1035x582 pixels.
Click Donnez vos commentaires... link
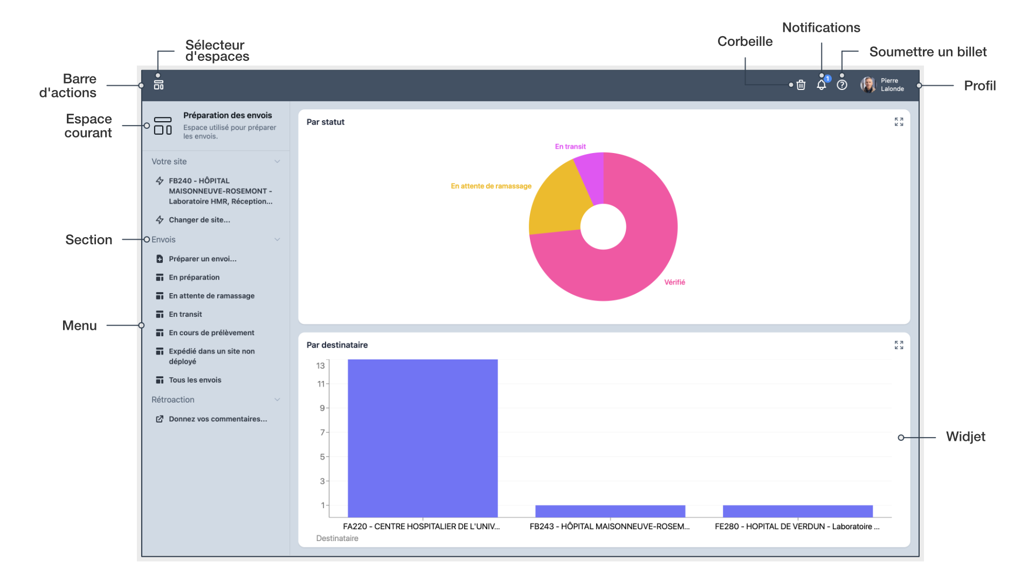[217, 419]
